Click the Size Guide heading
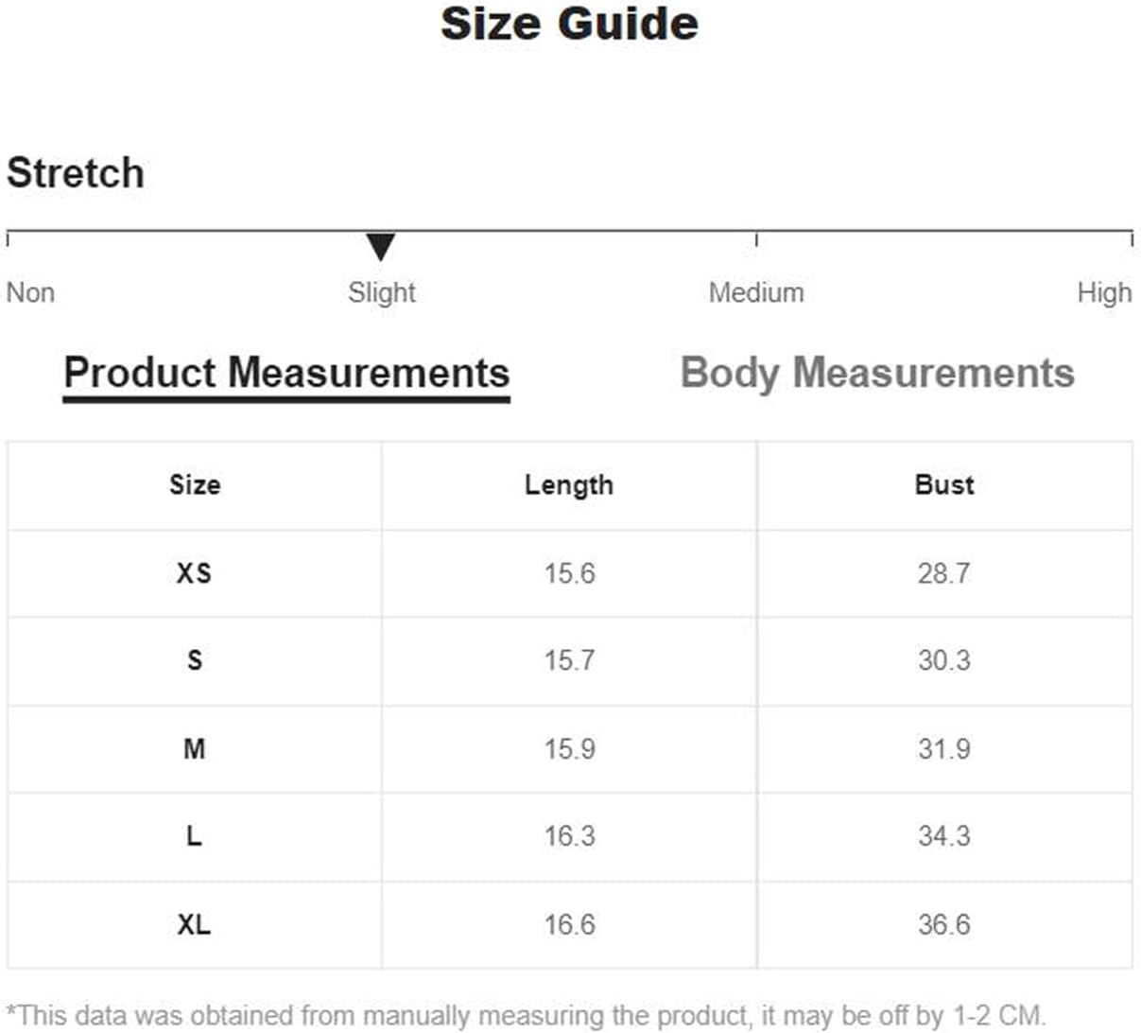 click(570, 24)
